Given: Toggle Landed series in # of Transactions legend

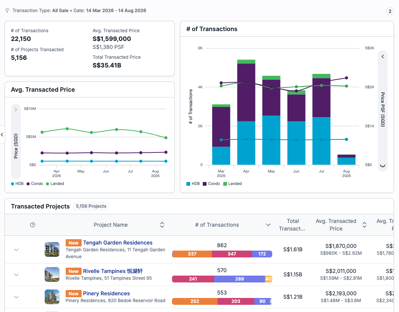Looking at the screenshot, I should pyautogui.click(x=232, y=184).
